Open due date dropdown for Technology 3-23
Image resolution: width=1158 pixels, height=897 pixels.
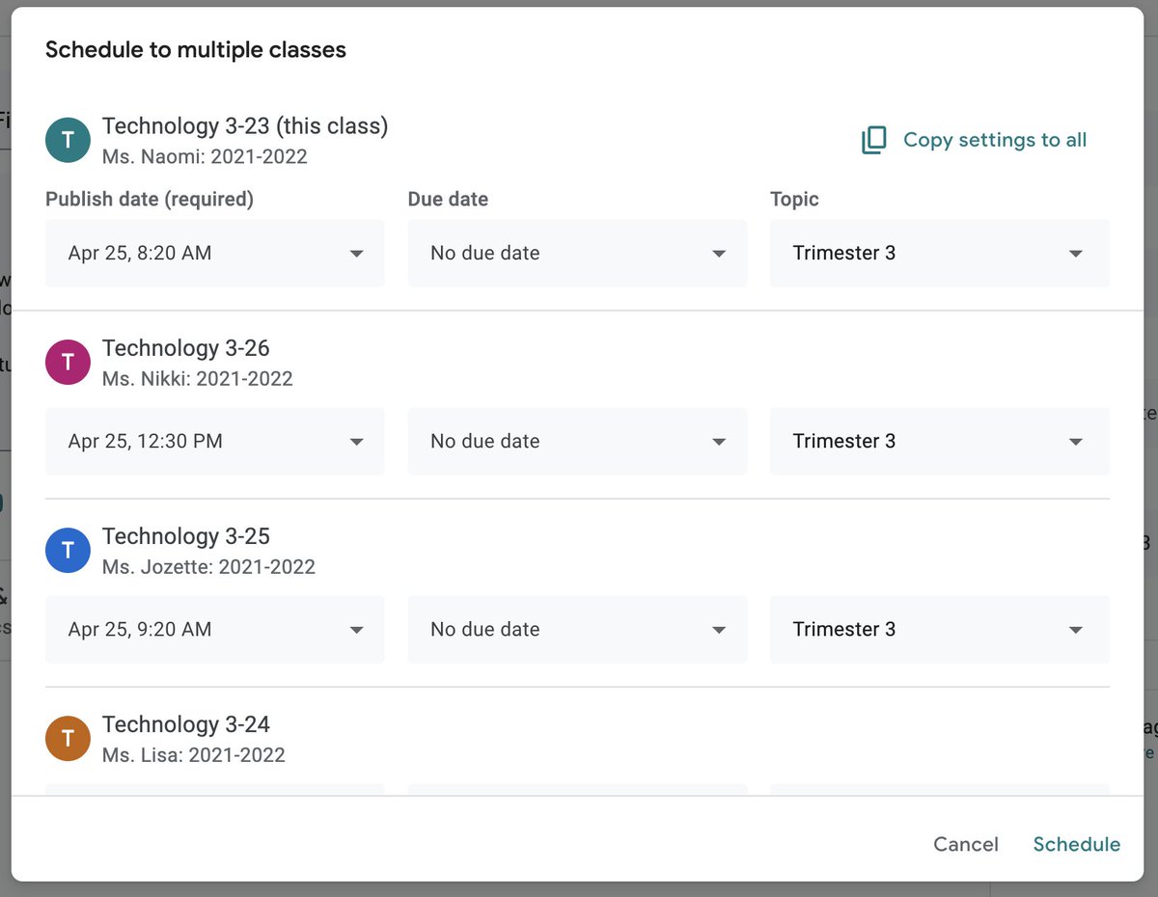[577, 254]
